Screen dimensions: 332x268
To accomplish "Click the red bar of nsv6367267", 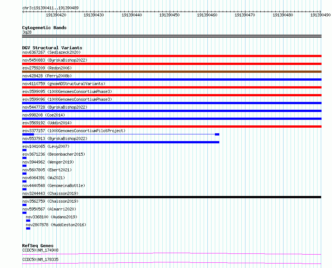I will click(x=172, y=56).
